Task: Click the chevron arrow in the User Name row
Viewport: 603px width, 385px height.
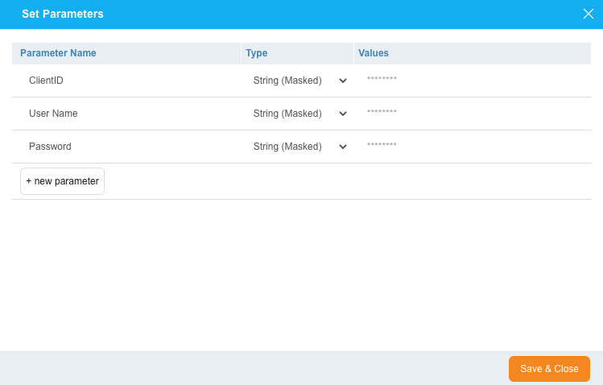Action: click(343, 114)
